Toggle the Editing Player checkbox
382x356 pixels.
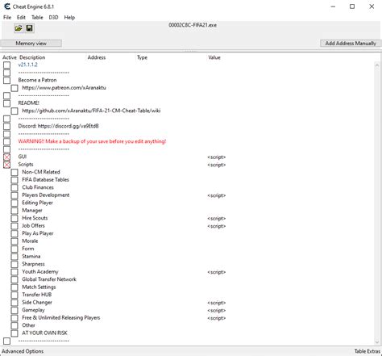pyautogui.click(x=15, y=203)
